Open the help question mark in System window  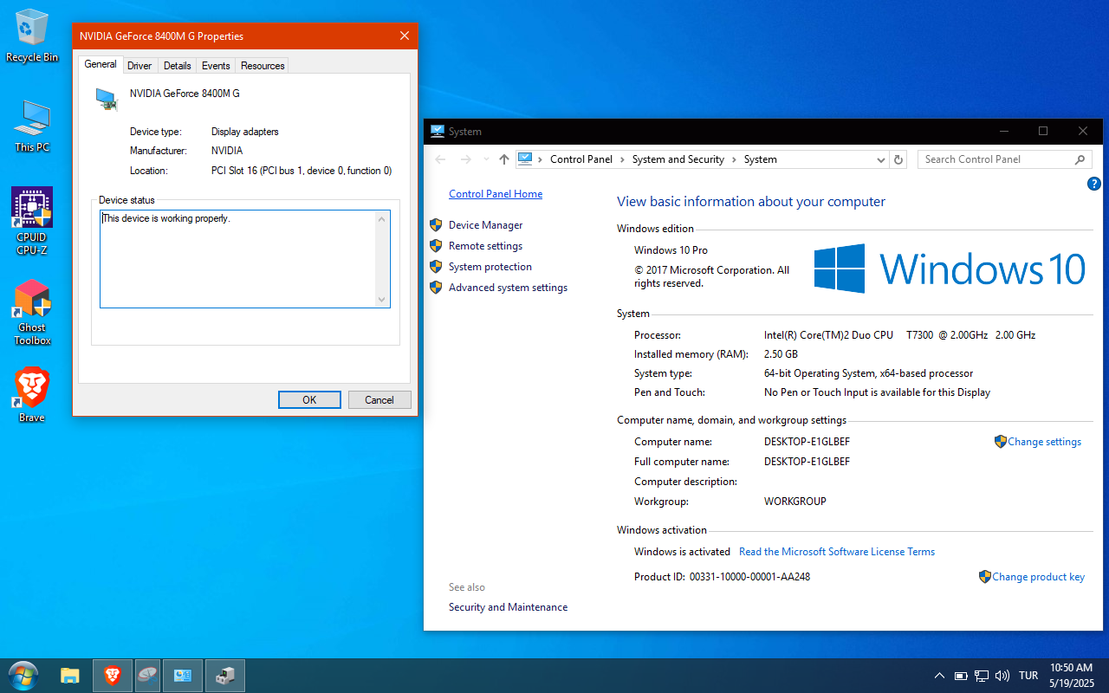click(x=1093, y=184)
